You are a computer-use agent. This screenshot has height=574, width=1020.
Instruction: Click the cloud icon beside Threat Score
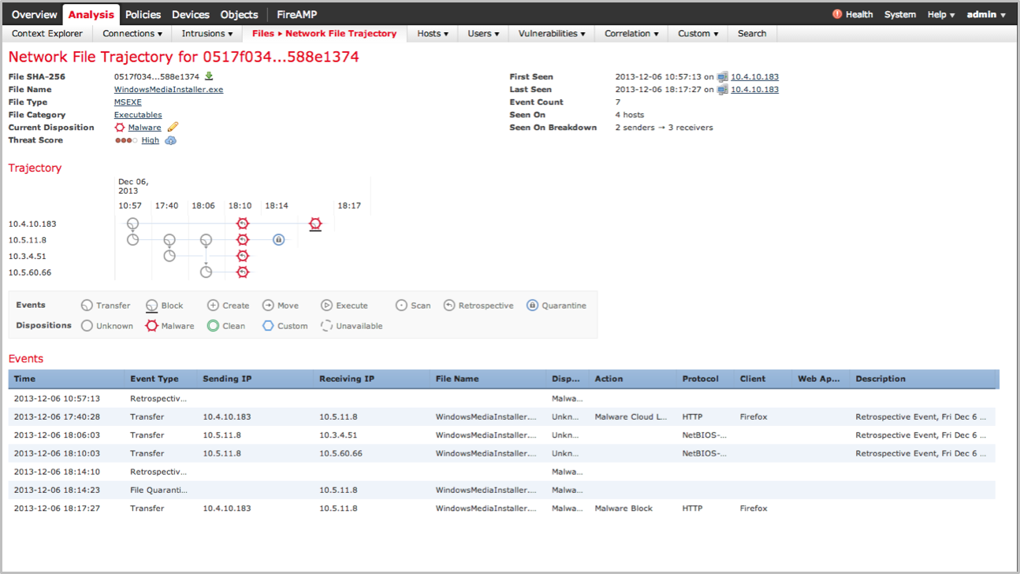tap(170, 140)
